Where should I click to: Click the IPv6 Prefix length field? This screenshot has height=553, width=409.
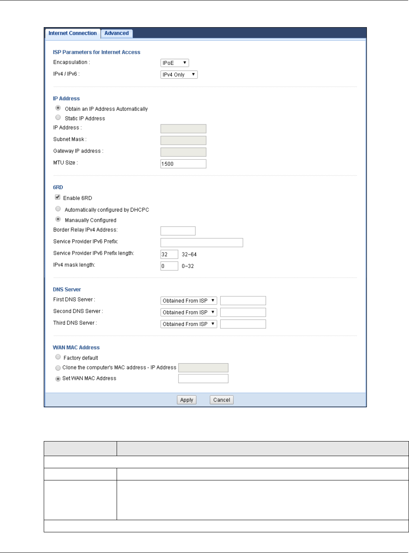pyautogui.click(x=169, y=254)
